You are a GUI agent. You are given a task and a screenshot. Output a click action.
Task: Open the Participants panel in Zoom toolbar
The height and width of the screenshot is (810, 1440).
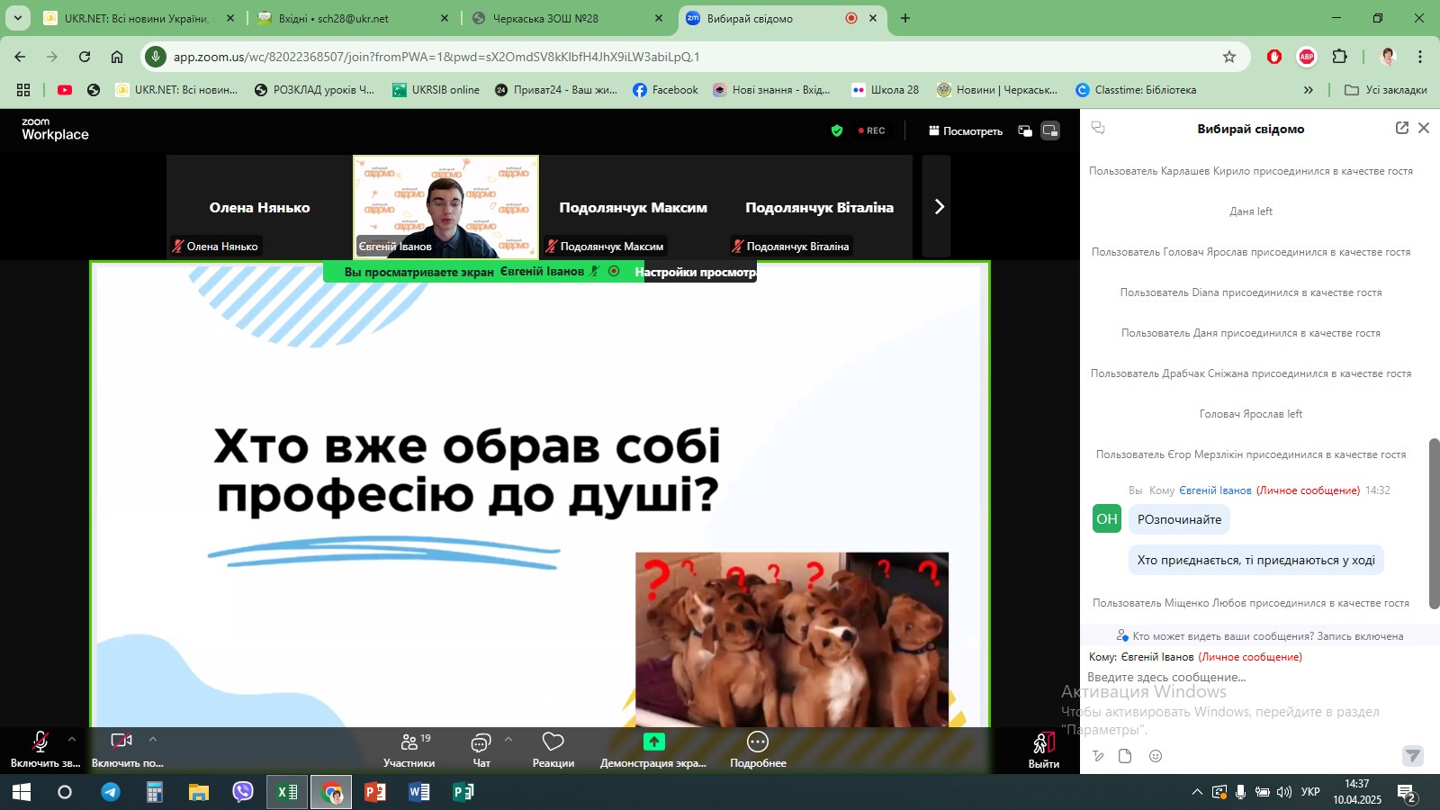(409, 750)
